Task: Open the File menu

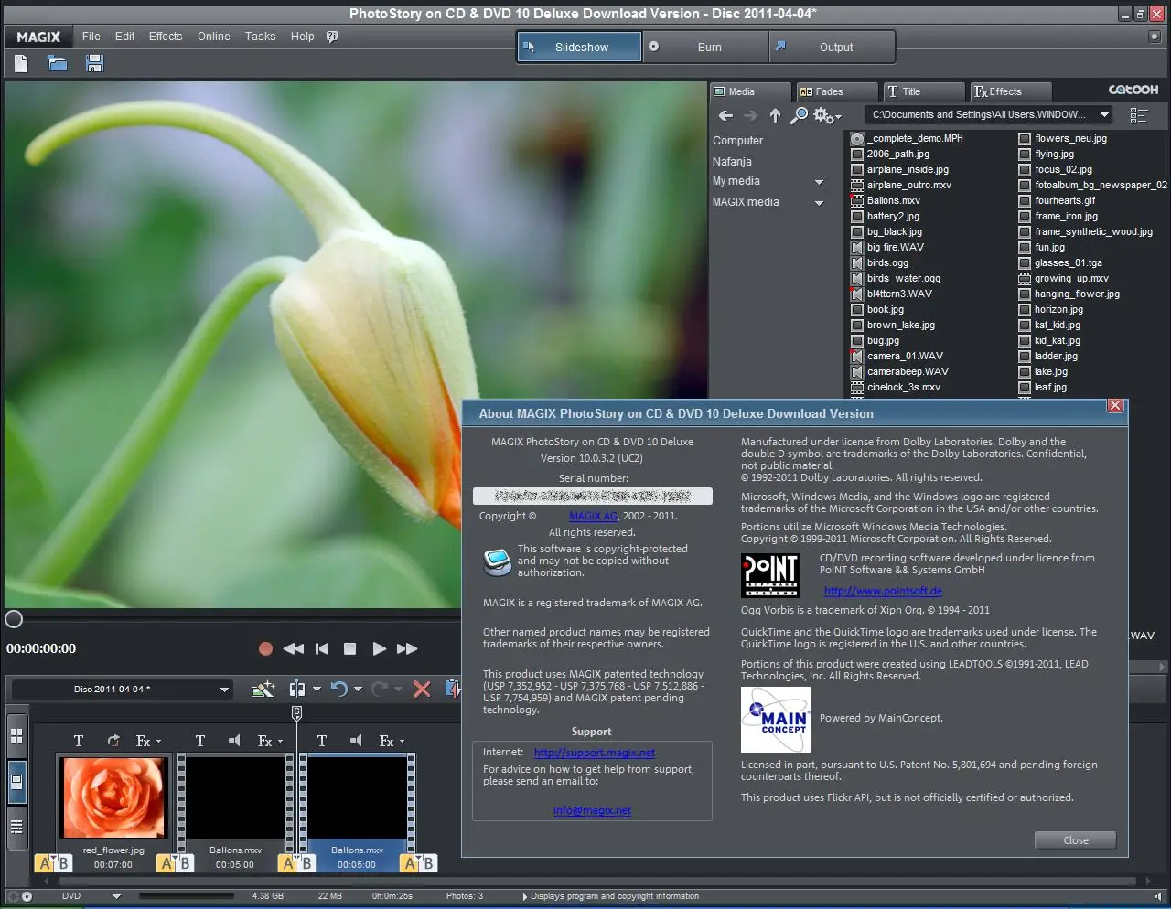Action: (x=91, y=37)
